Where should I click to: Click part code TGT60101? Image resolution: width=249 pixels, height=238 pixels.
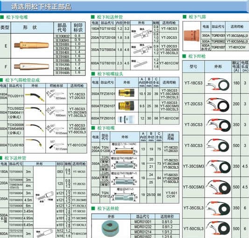coord(107,63)
